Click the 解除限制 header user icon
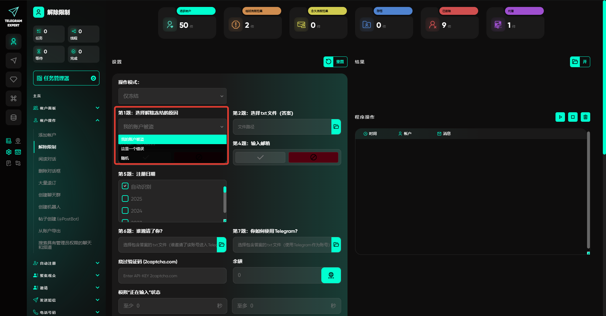This screenshot has height=316, width=606. [x=39, y=12]
